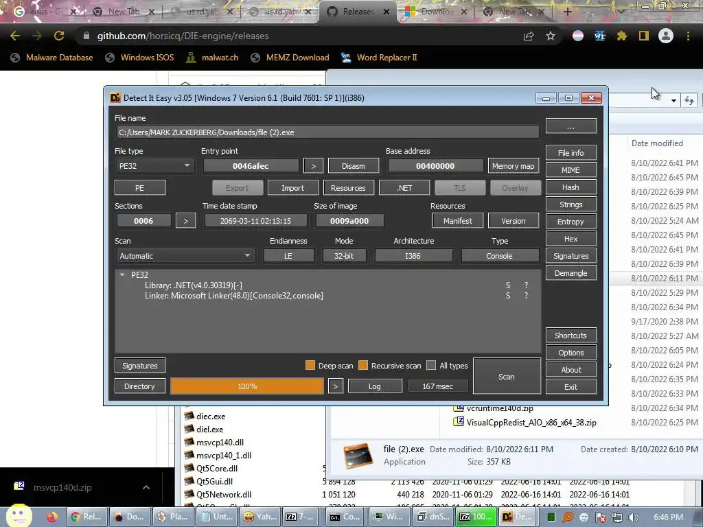Open the Malware Database bookmark
This screenshot has height=527, width=703.
coord(52,58)
